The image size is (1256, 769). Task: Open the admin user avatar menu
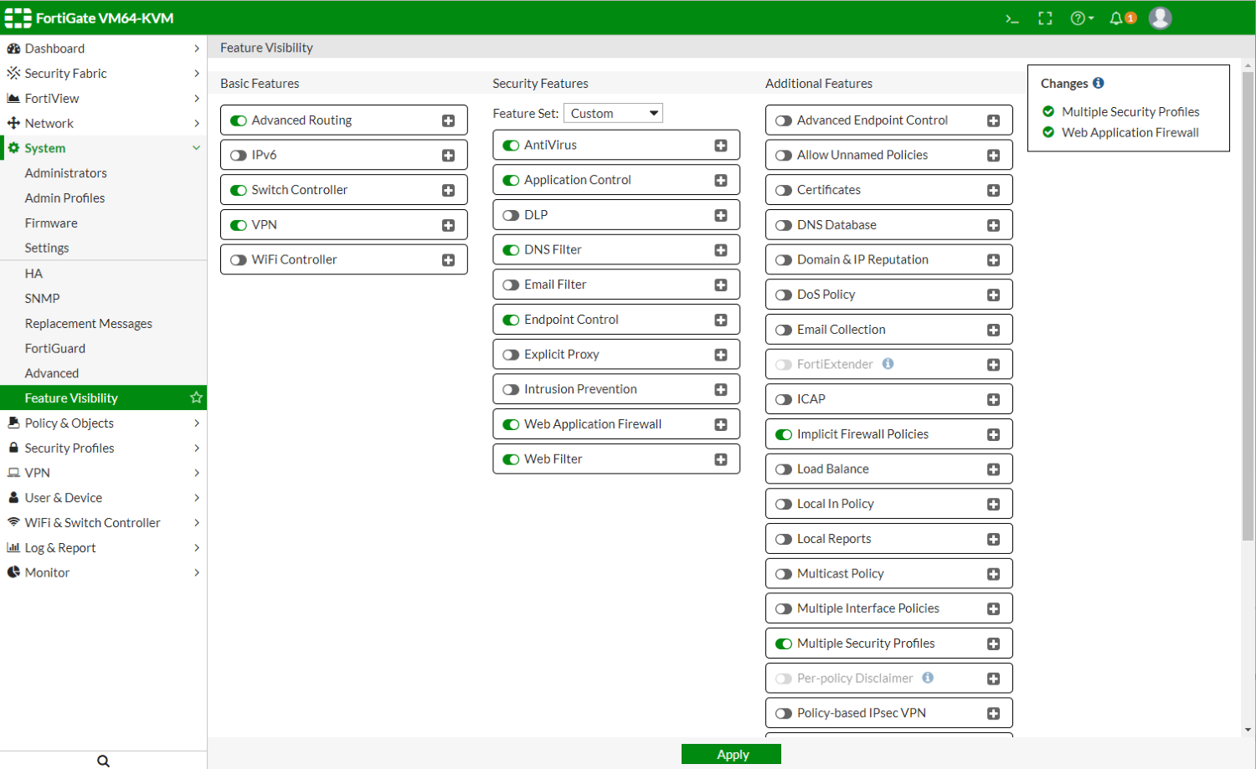(1160, 18)
